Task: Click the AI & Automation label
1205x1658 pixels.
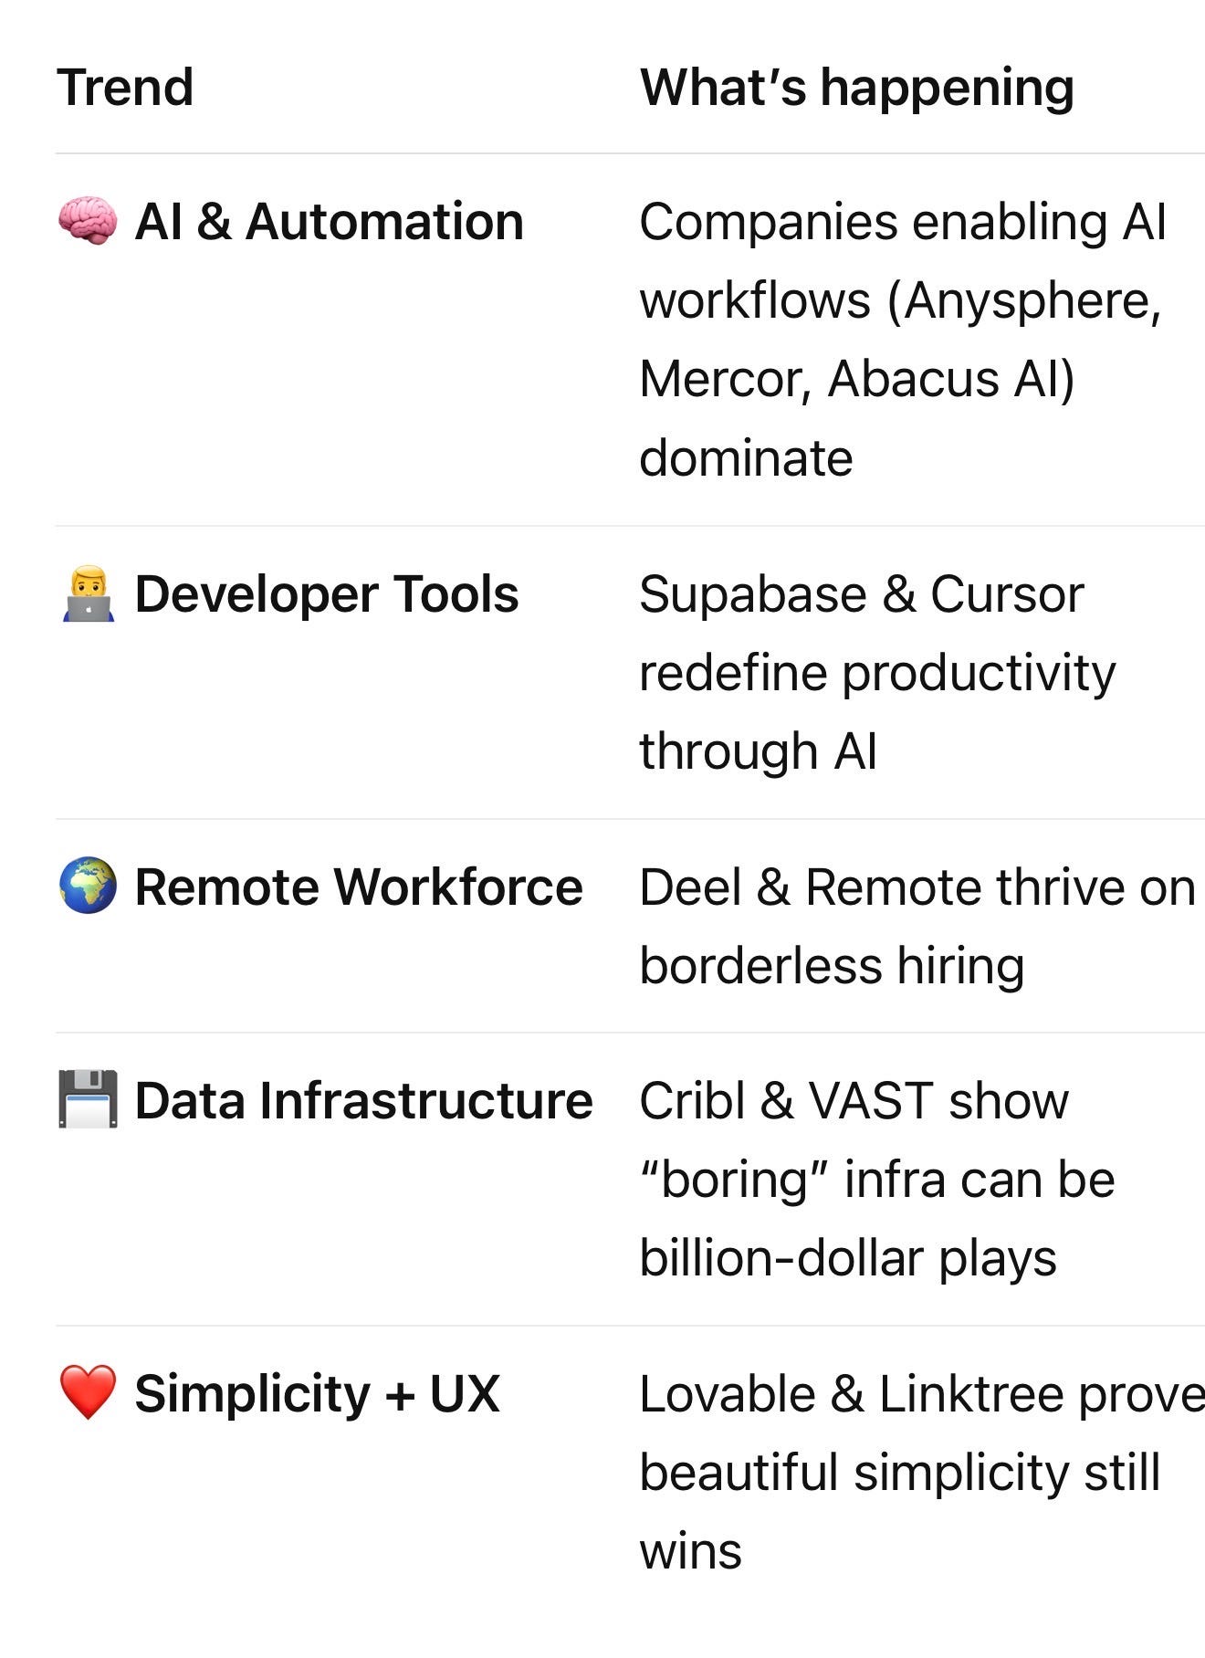Action: pyautogui.click(x=330, y=222)
